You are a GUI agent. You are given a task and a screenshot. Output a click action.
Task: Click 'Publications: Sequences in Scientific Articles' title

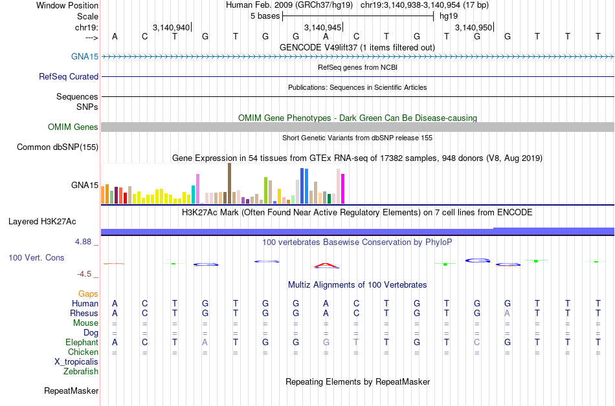(357, 87)
